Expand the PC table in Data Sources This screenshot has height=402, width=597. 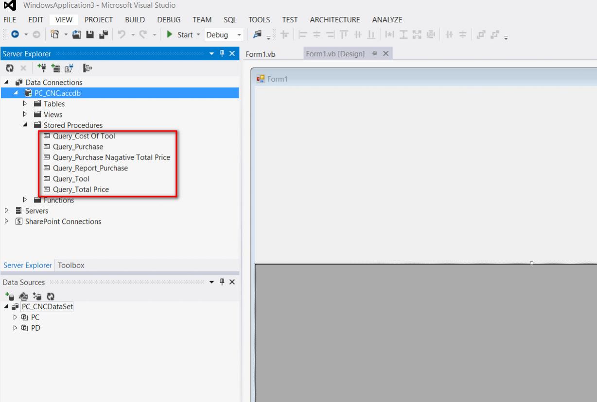tap(15, 317)
